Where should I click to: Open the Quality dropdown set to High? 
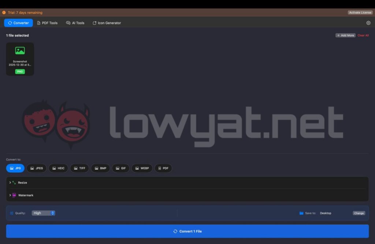click(43, 213)
